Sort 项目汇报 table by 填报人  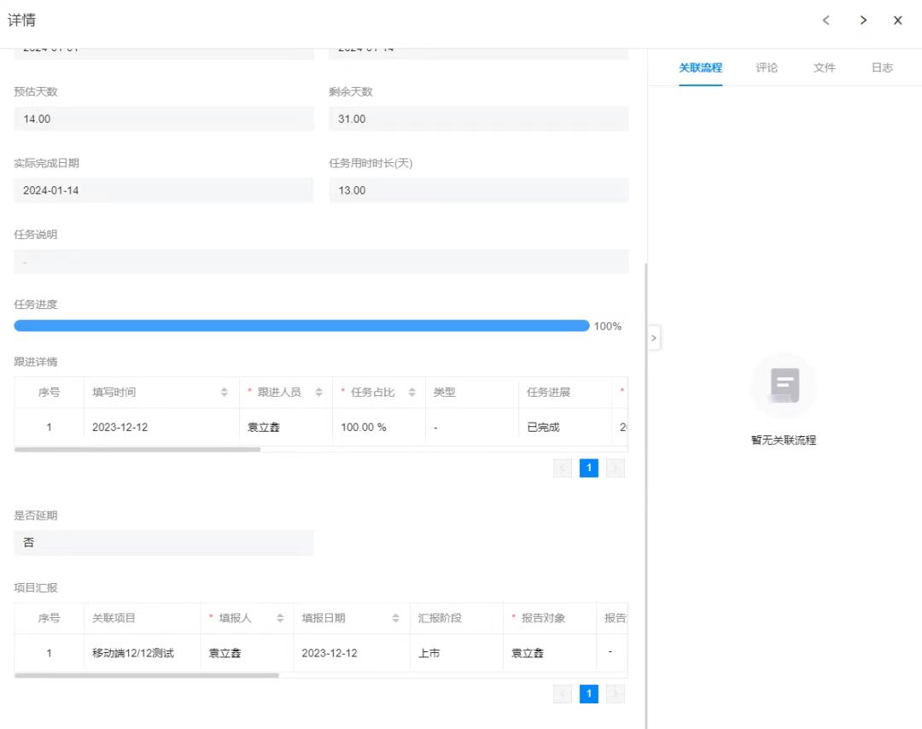pos(280,618)
